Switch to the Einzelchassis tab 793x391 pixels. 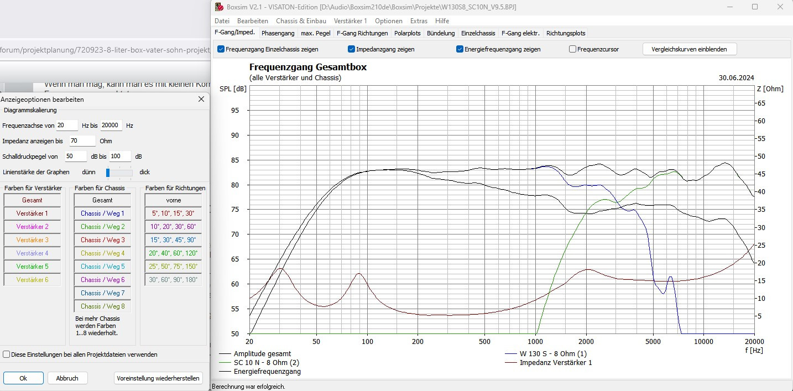478,33
